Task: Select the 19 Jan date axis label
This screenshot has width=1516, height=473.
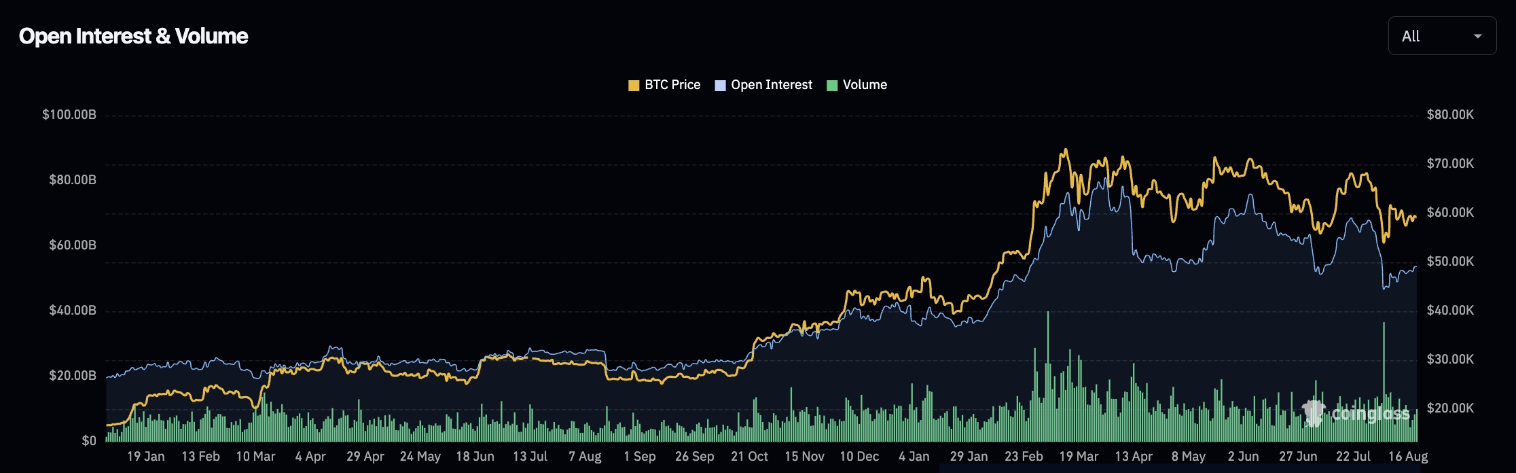Action: click(146, 457)
